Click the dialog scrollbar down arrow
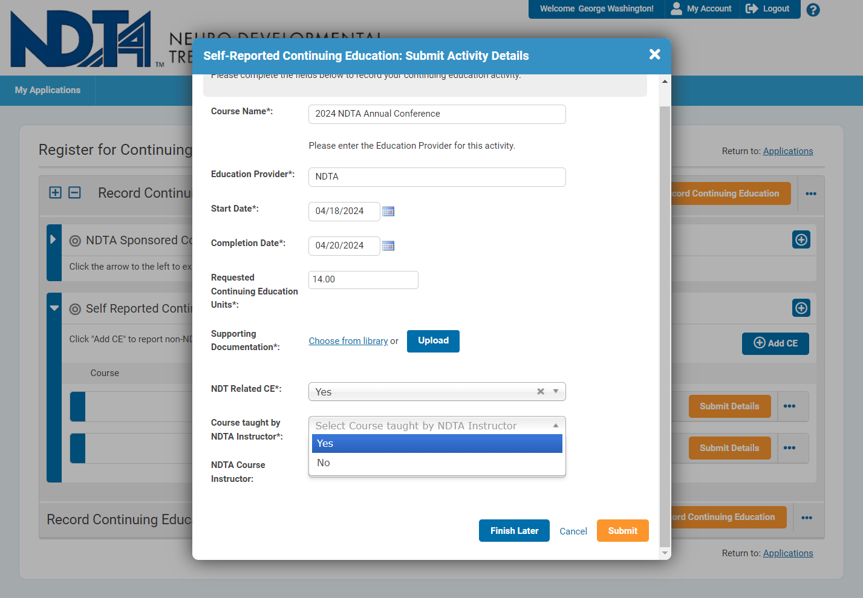863x598 pixels. pos(665,553)
